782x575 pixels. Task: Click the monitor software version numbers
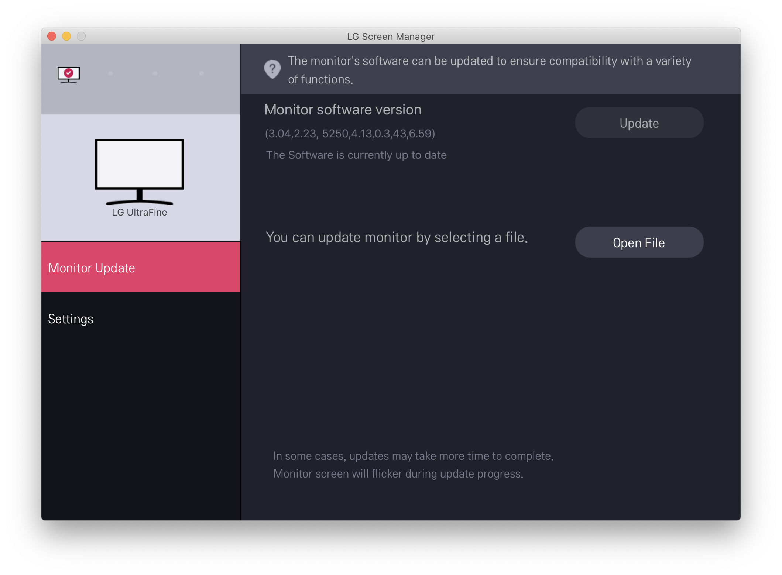point(350,133)
